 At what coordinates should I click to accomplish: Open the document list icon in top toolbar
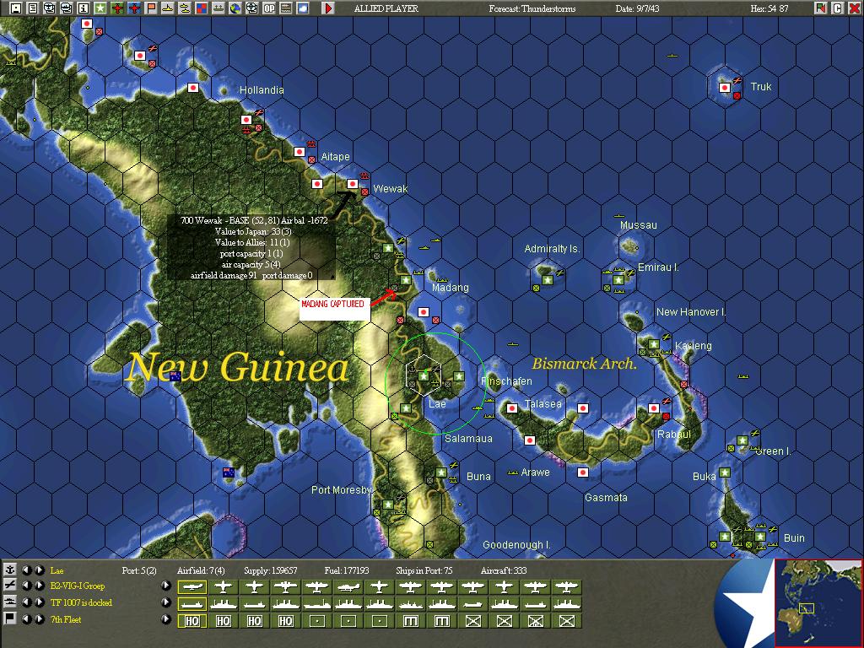pyautogui.click(x=33, y=8)
